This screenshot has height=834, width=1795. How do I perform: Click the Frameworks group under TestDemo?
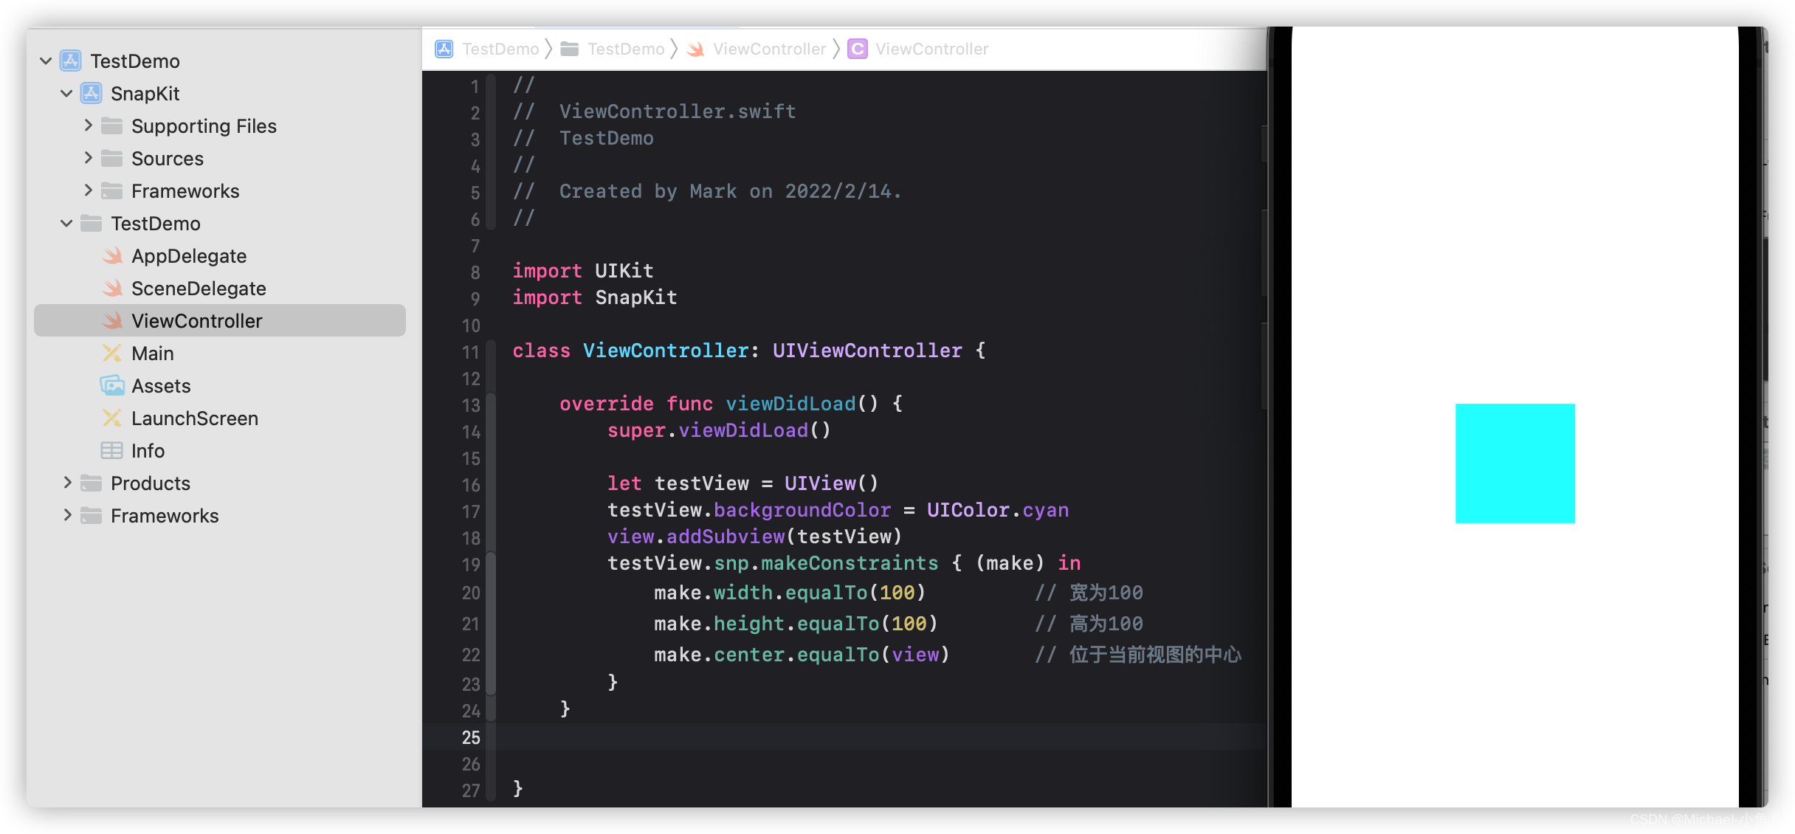(x=166, y=515)
